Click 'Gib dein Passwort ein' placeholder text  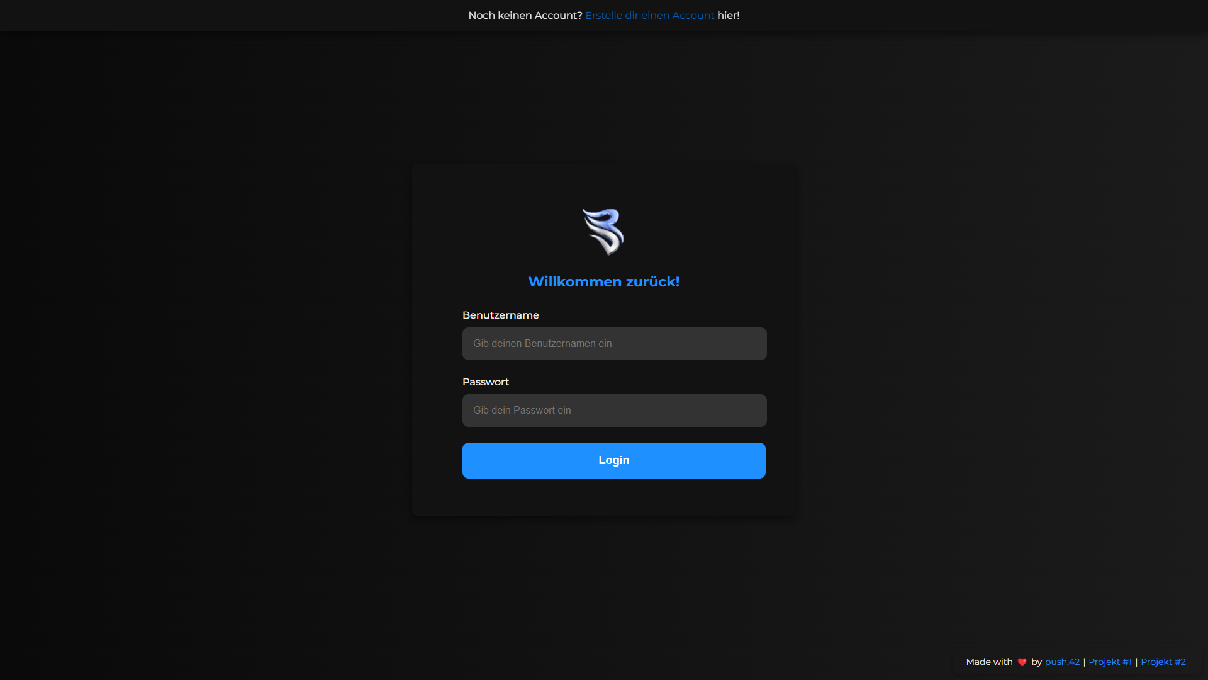(x=522, y=411)
